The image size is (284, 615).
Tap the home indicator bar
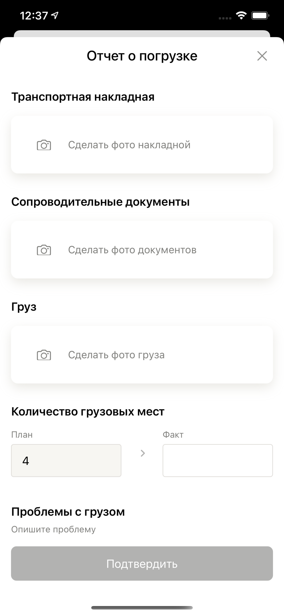[x=142, y=608]
